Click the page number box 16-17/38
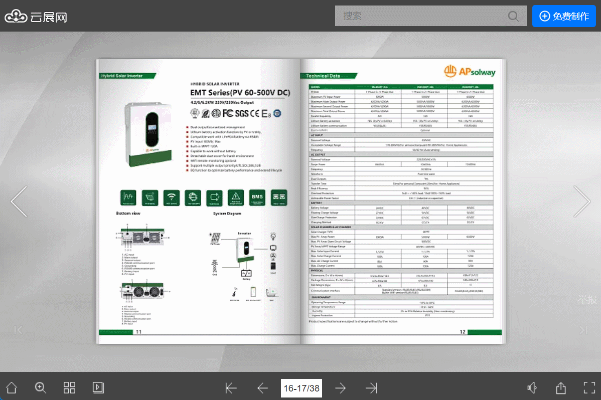 tap(302, 388)
